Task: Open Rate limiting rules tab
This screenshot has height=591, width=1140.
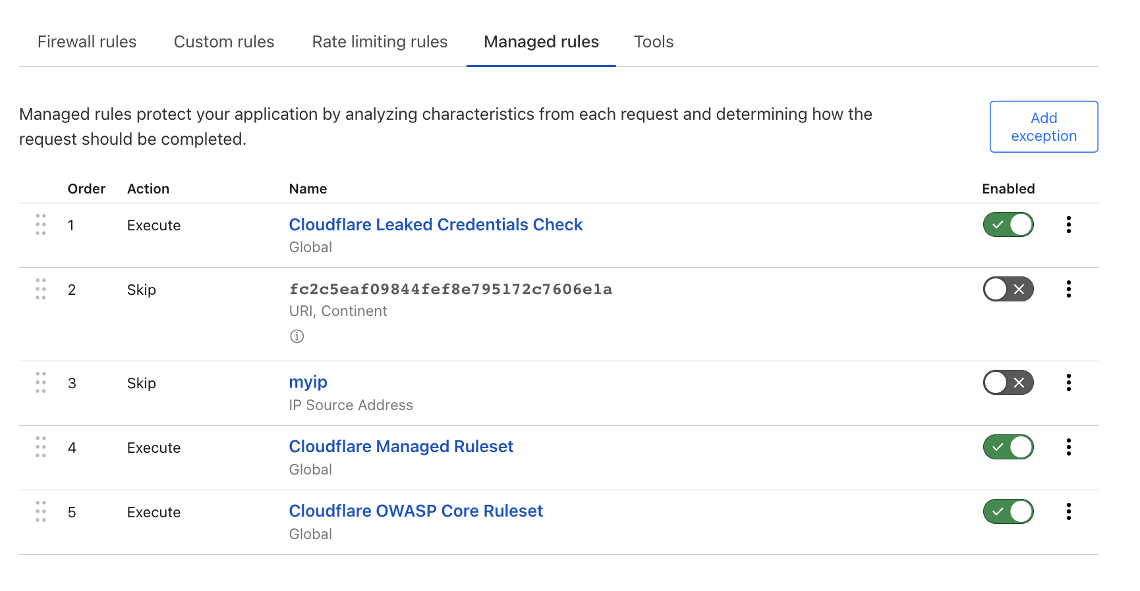Action: click(x=380, y=41)
